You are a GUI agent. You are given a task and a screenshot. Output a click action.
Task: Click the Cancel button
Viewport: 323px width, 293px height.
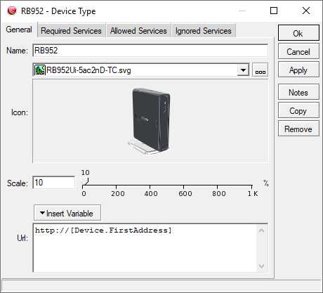click(298, 51)
